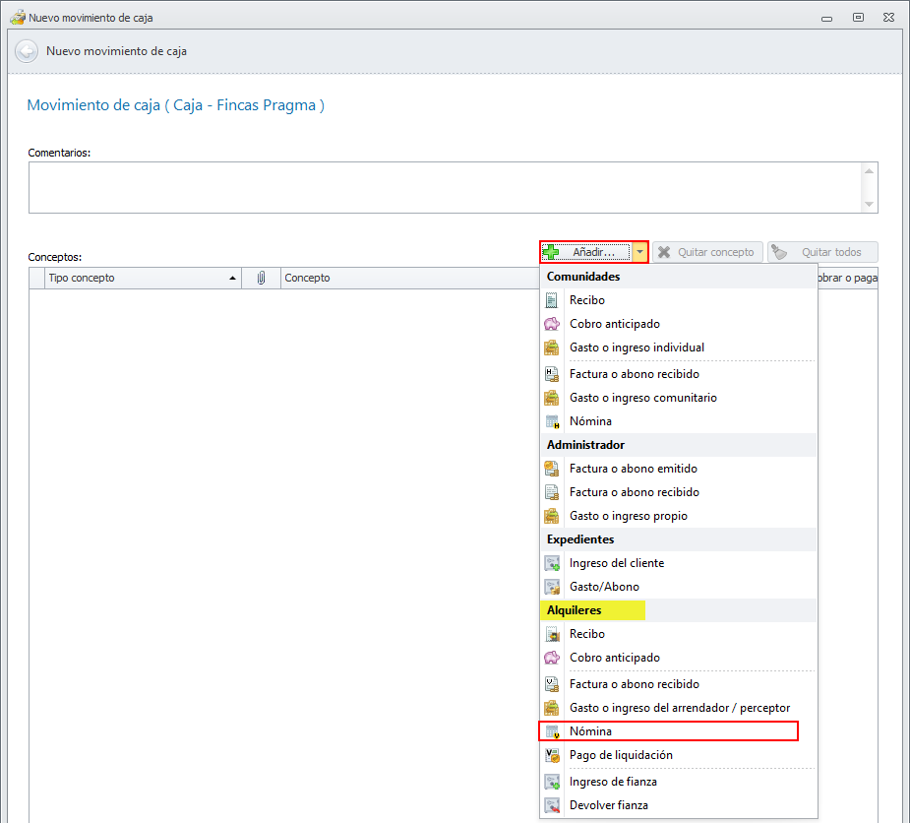Click icon beside Factura o abono emitido

point(552,469)
